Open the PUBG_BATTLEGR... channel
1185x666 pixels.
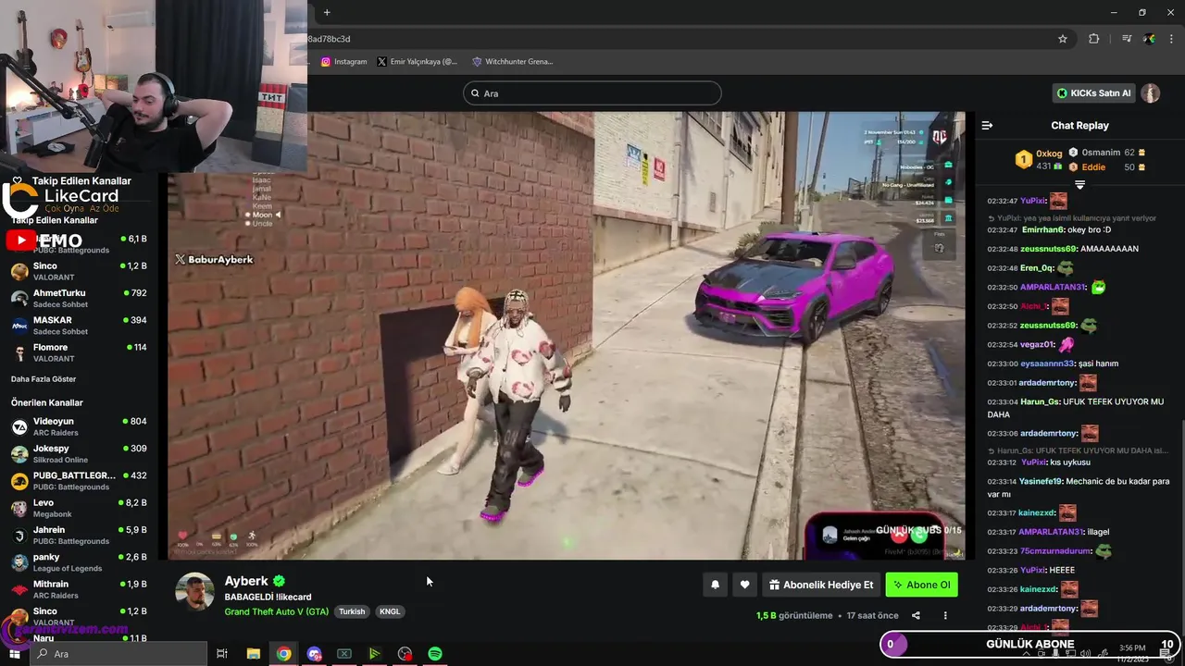point(79,481)
